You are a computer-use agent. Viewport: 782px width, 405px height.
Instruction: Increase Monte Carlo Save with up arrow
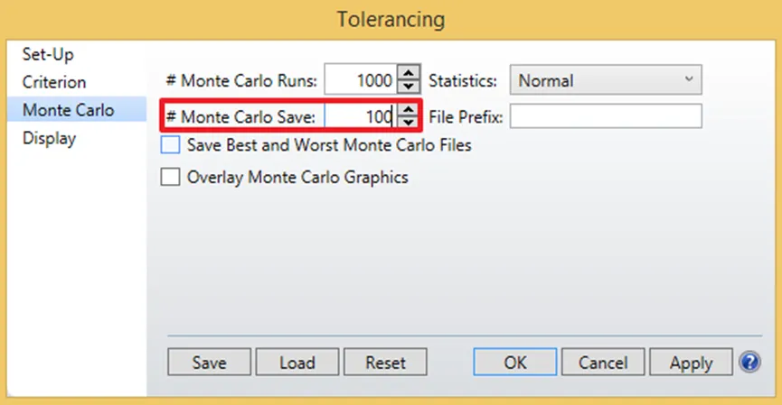click(409, 109)
